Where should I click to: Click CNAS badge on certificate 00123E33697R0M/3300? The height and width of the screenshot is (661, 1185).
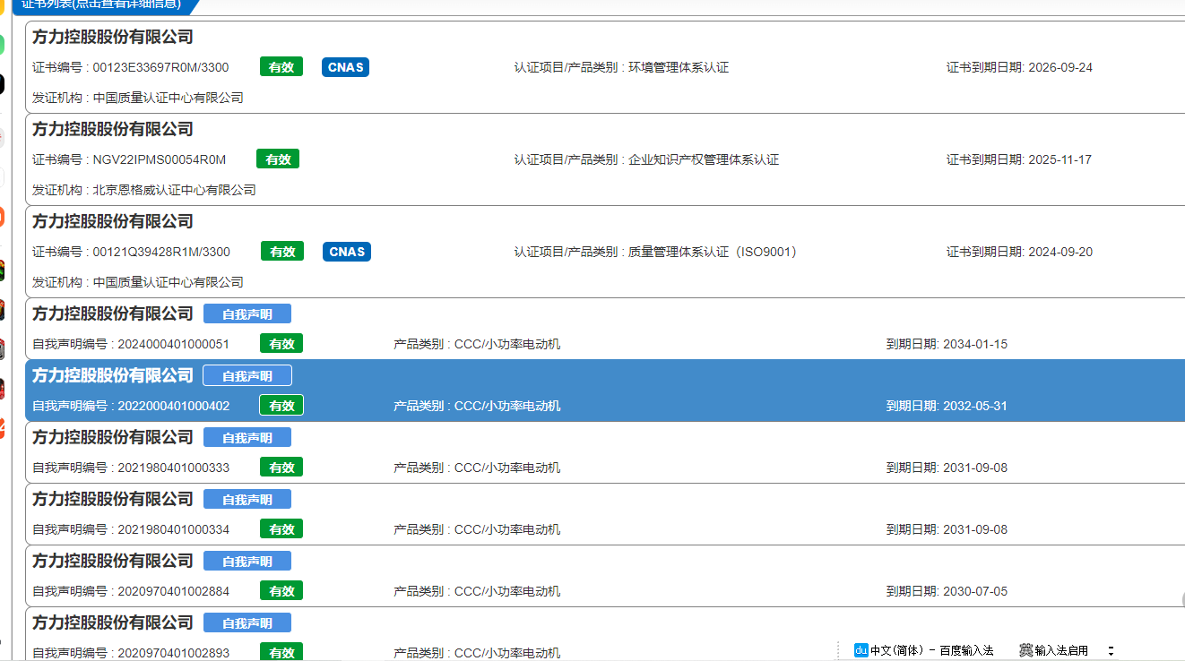pos(345,67)
